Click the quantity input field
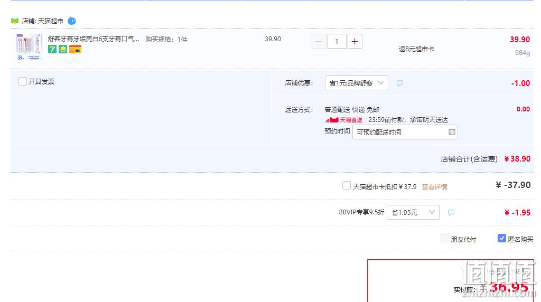This screenshot has width=541, height=302. pos(337,42)
